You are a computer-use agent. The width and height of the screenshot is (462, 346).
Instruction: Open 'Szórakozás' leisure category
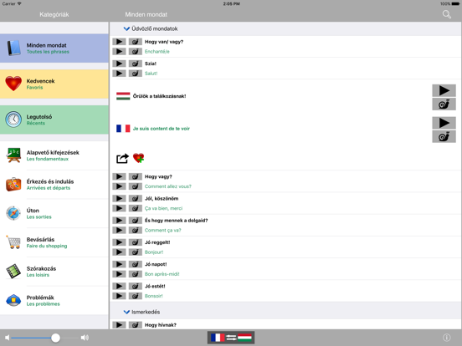click(54, 272)
